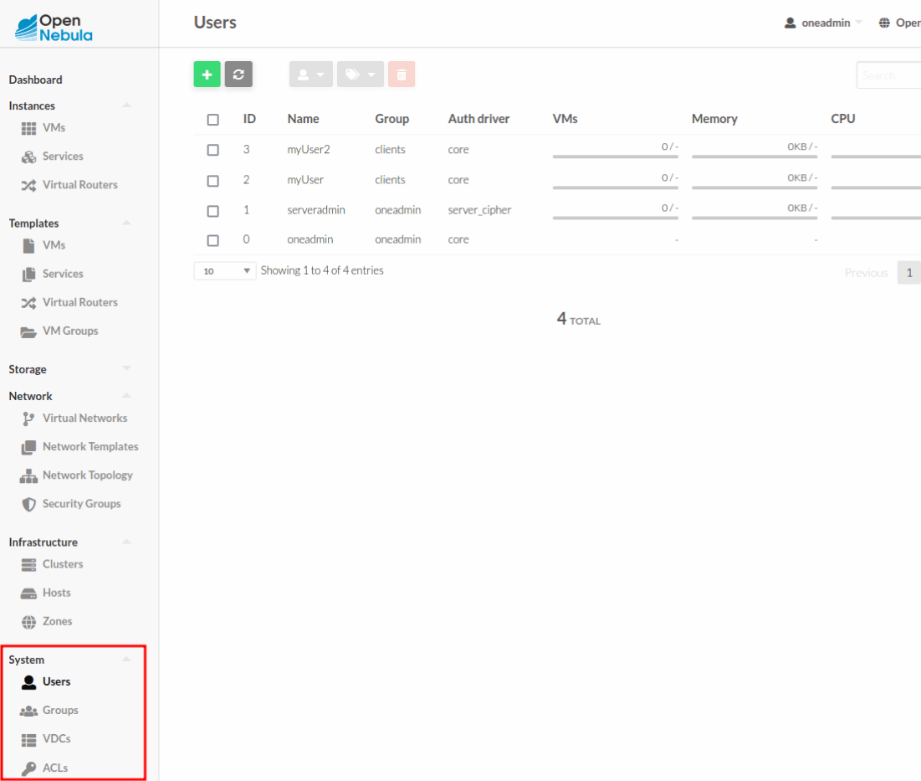Select the serveradmin row checkbox
Screen dimensions: 921x781
[213, 210]
